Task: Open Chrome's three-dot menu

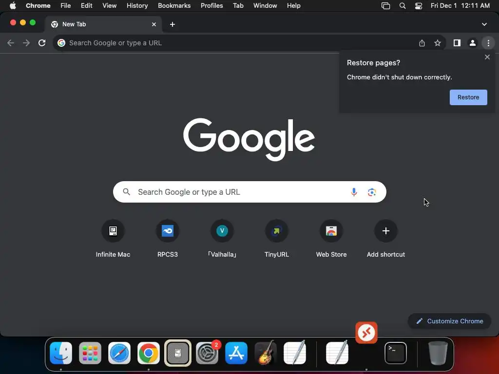Action: click(488, 43)
